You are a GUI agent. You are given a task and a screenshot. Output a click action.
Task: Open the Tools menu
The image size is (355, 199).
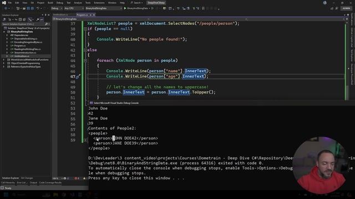(88, 3)
